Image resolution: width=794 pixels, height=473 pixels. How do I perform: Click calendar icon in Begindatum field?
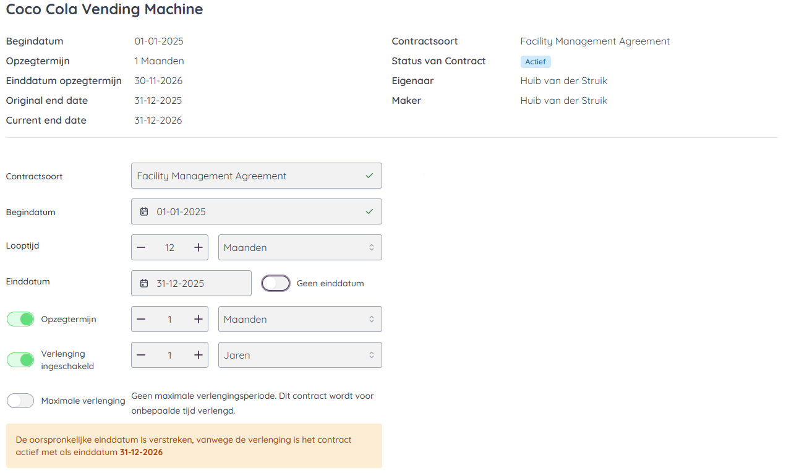coord(144,211)
